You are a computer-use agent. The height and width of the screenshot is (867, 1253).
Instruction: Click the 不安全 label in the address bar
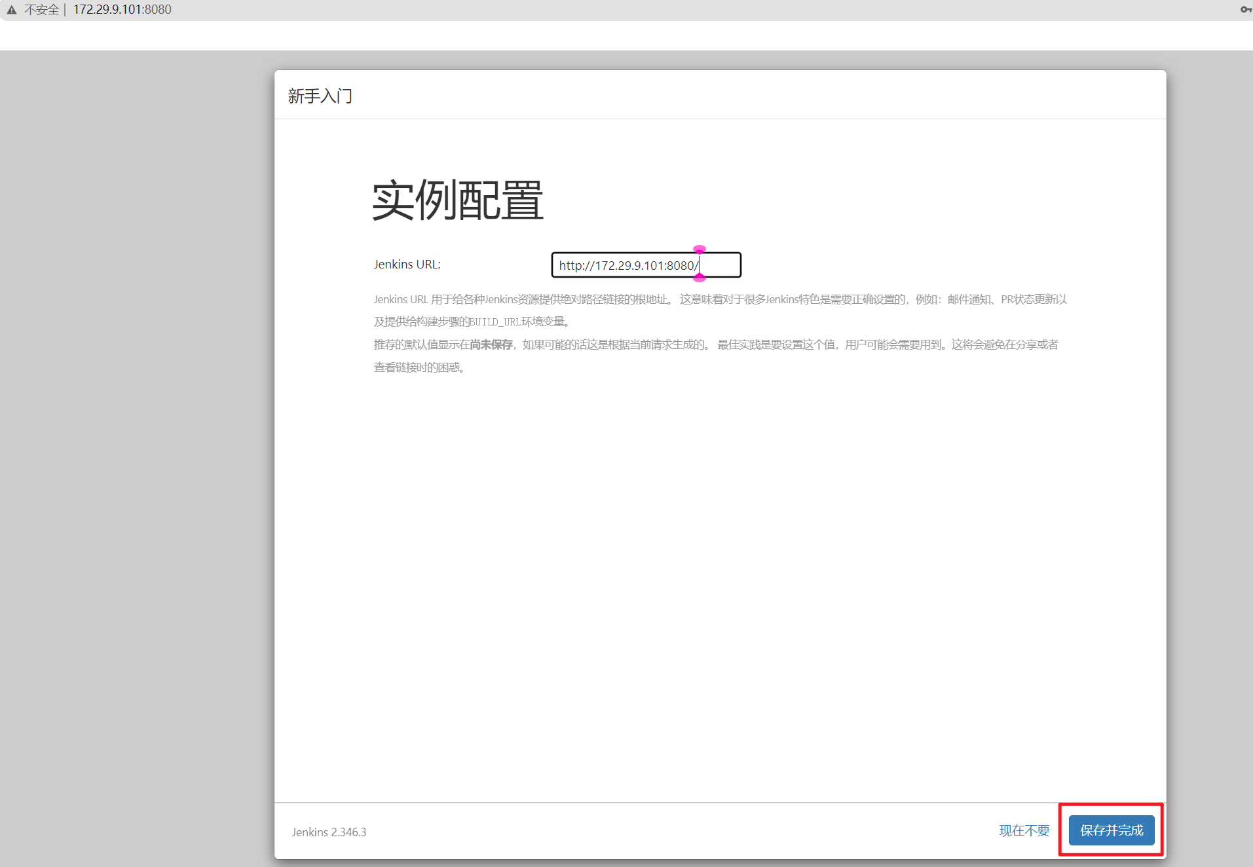pyautogui.click(x=41, y=10)
